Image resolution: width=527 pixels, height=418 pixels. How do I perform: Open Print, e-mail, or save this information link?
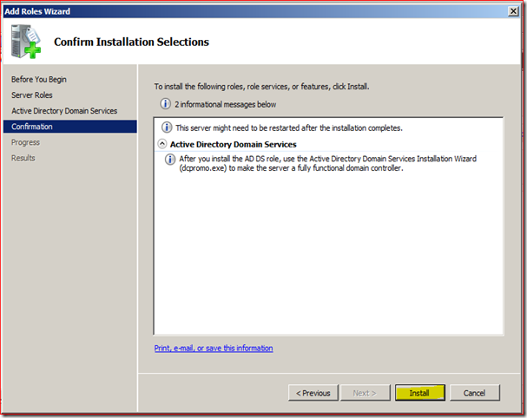(214, 348)
